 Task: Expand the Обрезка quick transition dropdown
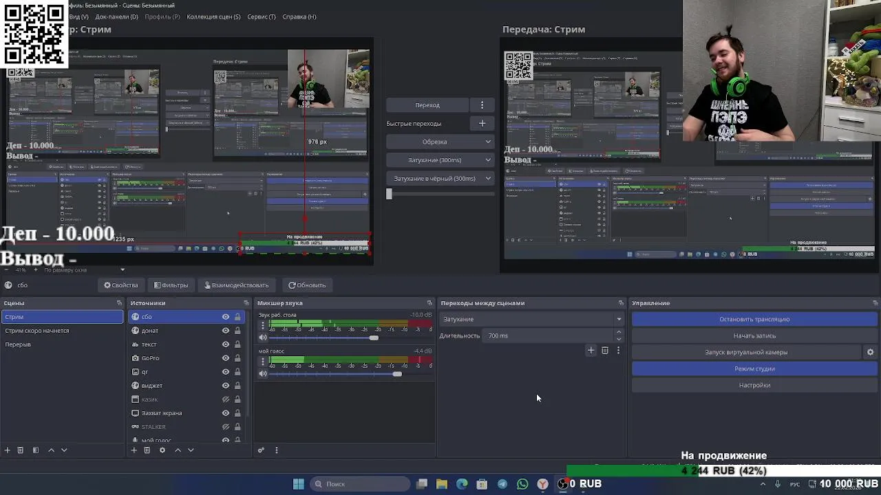coord(440,142)
